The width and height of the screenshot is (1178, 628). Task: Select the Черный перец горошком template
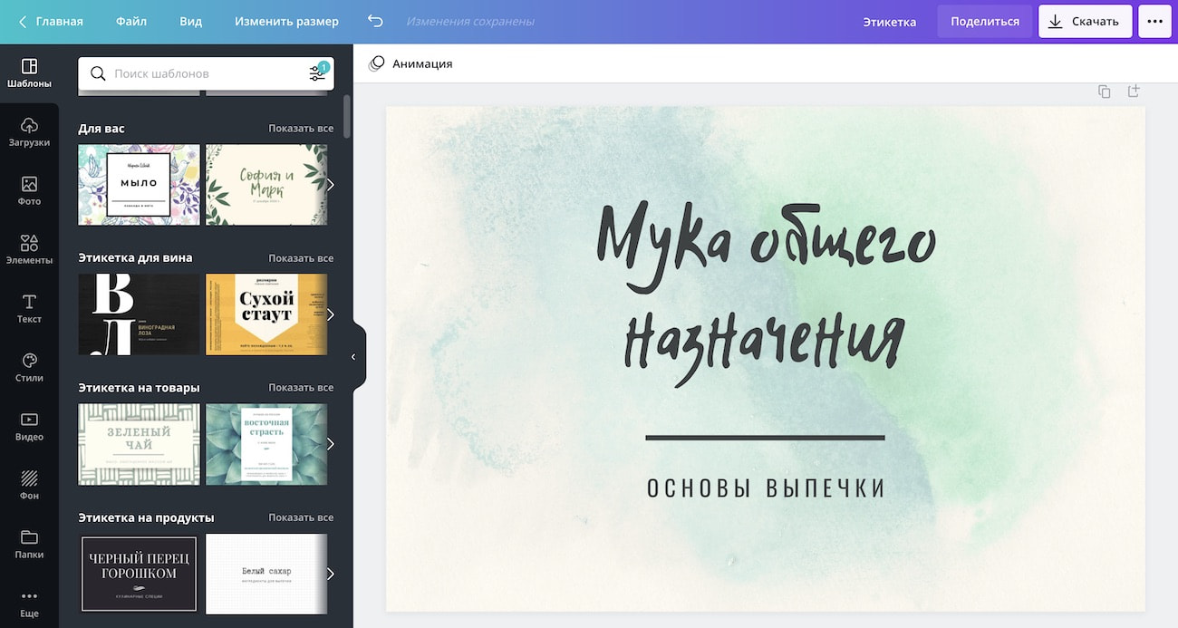(139, 574)
